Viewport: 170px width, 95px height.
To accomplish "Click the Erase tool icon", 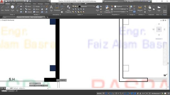I will click(x=47, y=6).
